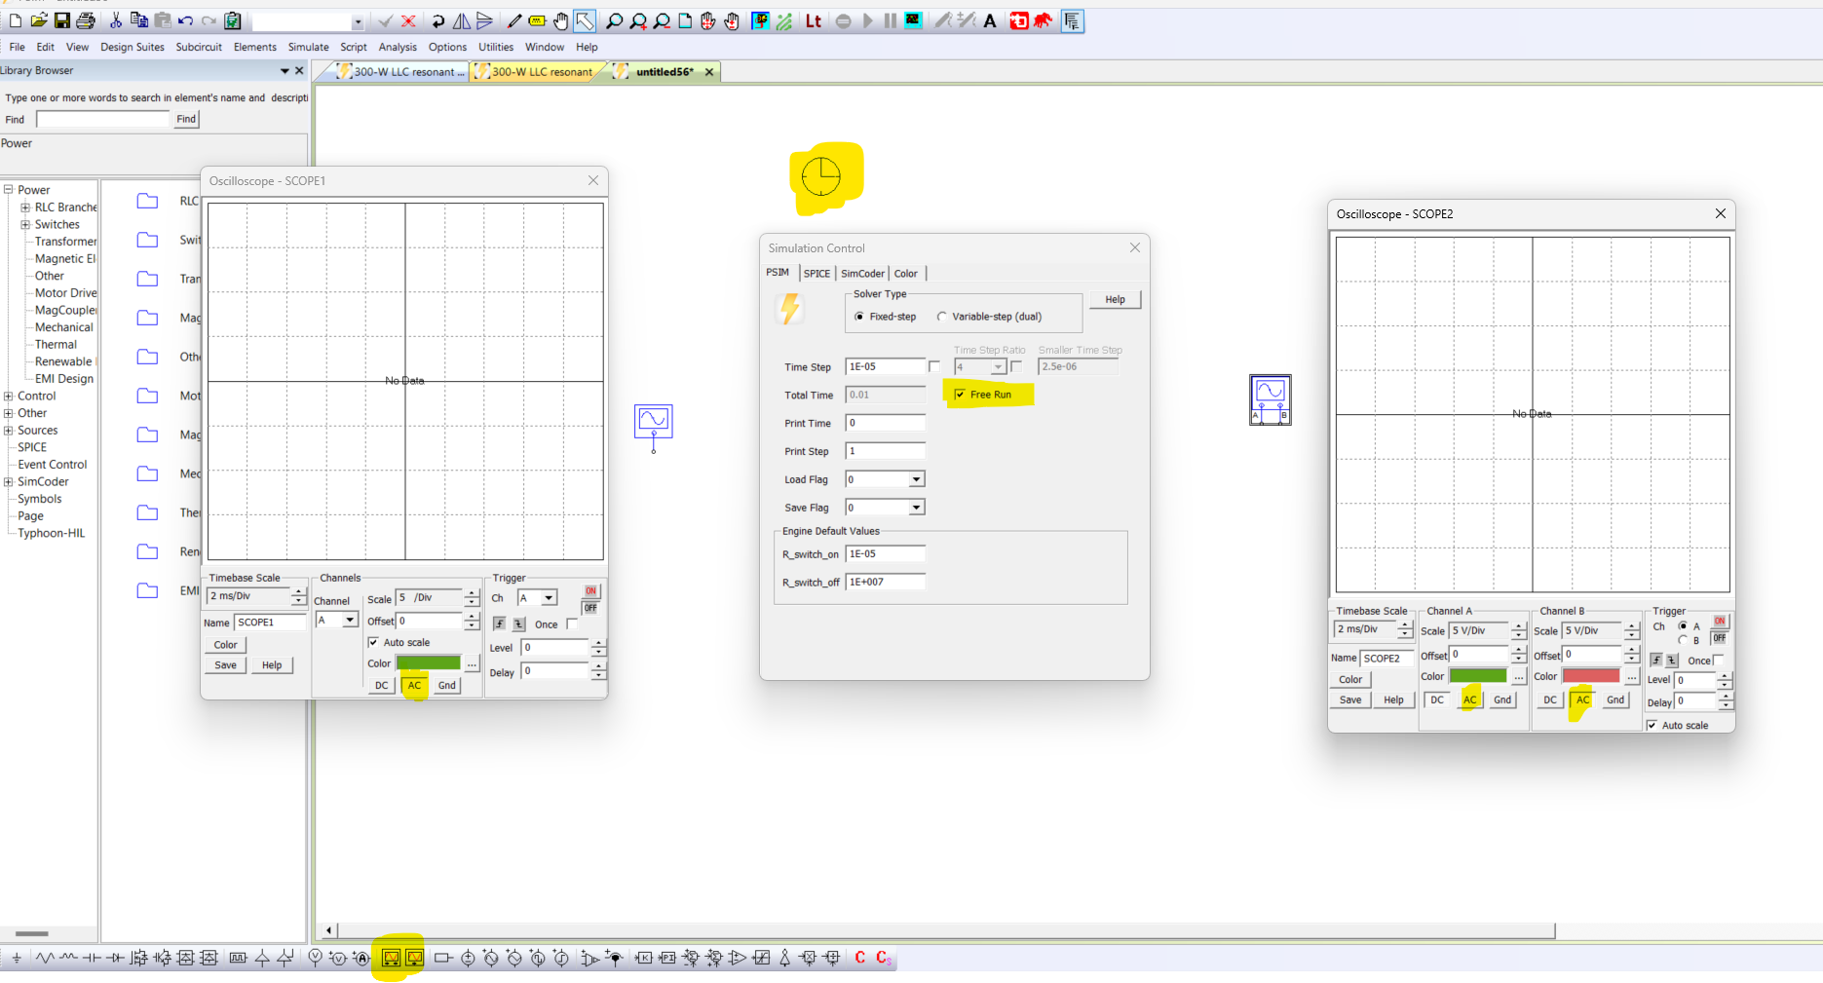Expand the RLC Branches tree node
This screenshot has width=1823, height=983.
coord(25,208)
